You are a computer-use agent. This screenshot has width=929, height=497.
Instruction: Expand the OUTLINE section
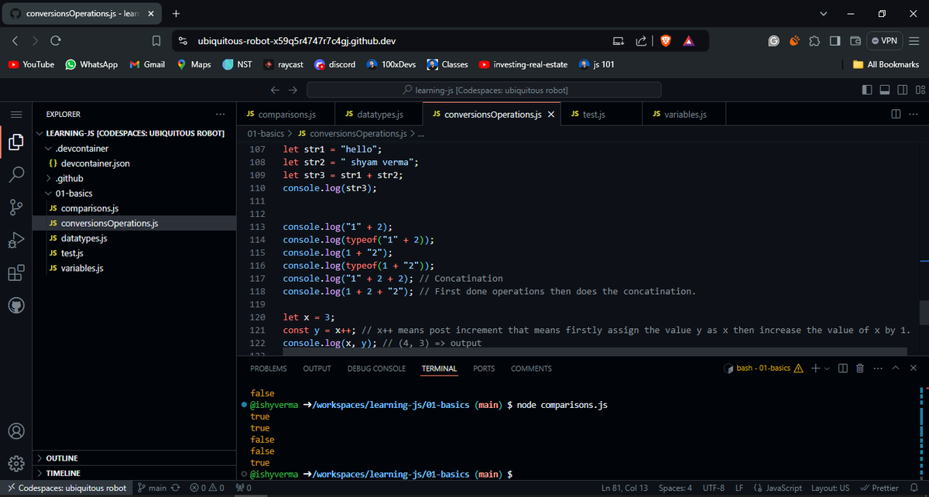click(x=135, y=458)
